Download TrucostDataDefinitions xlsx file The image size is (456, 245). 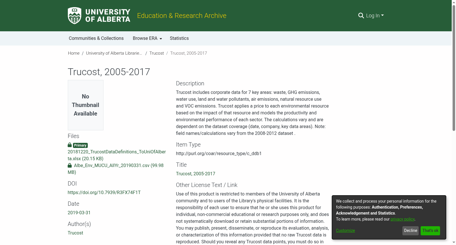click(117, 155)
